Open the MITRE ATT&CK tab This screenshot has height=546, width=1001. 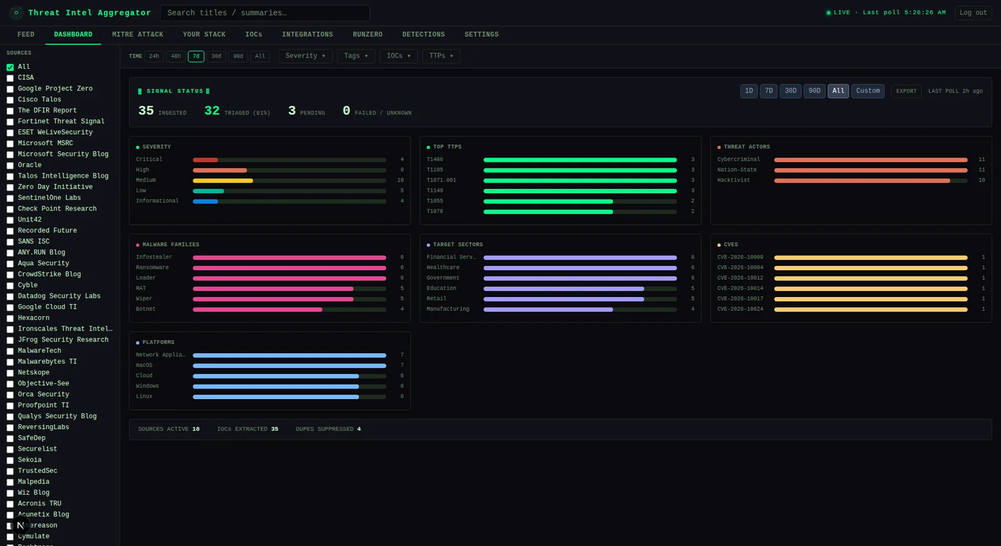point(138,34)
